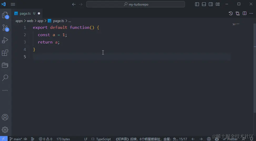Open Source Control view with 8 changes

click(x=5, y=28)
